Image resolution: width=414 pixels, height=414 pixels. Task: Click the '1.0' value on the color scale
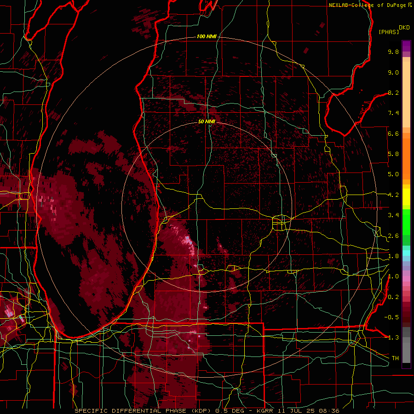(x=393, y=276)
